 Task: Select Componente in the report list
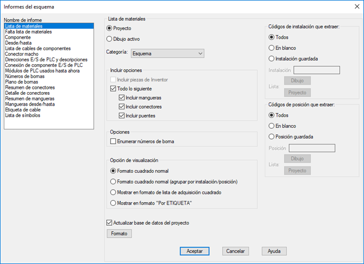[18, 37]
